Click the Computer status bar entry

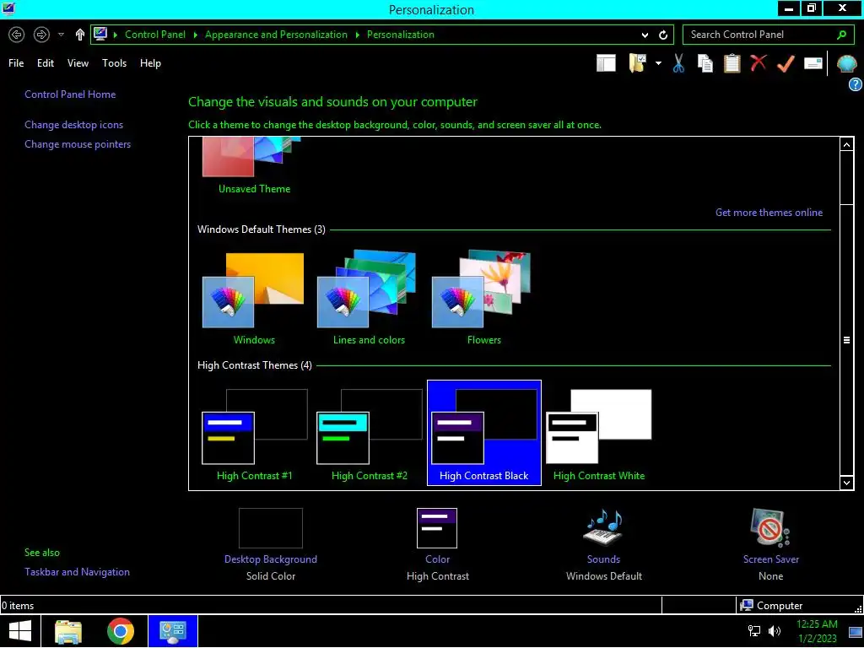(x=771, y=606)
